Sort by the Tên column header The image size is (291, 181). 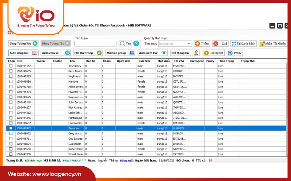[72, 61]
